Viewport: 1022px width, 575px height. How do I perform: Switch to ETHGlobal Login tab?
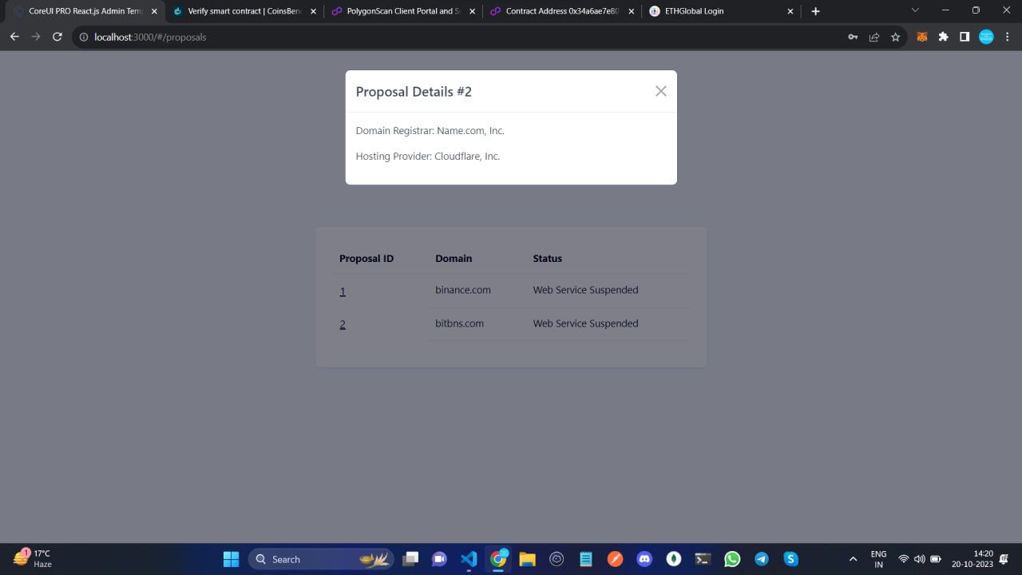pos(721,11)
